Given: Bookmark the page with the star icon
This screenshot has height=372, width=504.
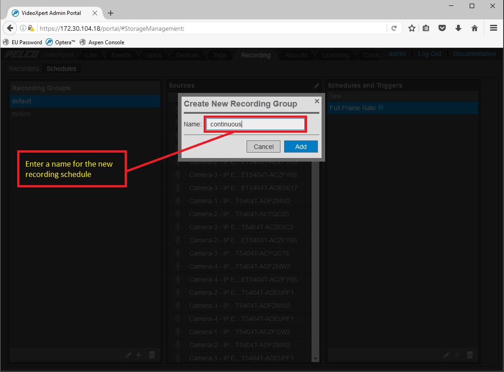Looking at the screenshot, I should (x=411, y=28).
